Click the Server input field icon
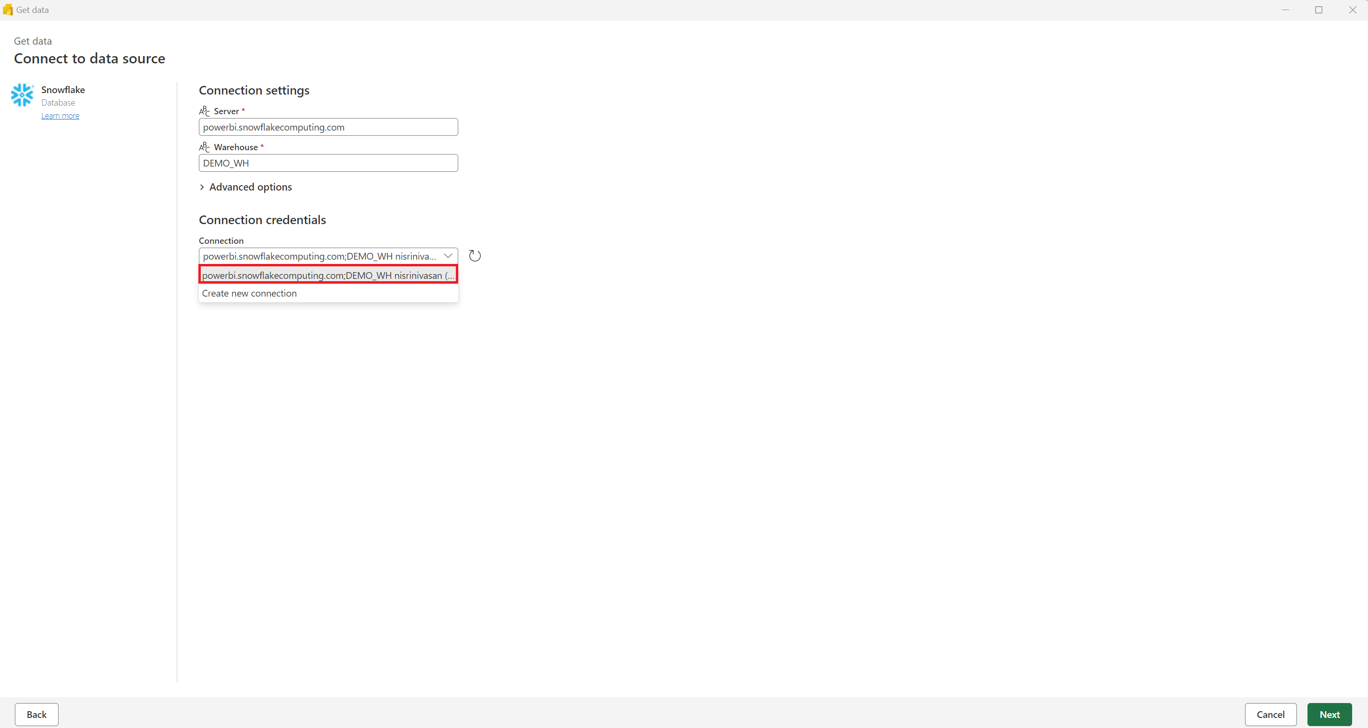The image size is (1368, 728). (204, 110)
